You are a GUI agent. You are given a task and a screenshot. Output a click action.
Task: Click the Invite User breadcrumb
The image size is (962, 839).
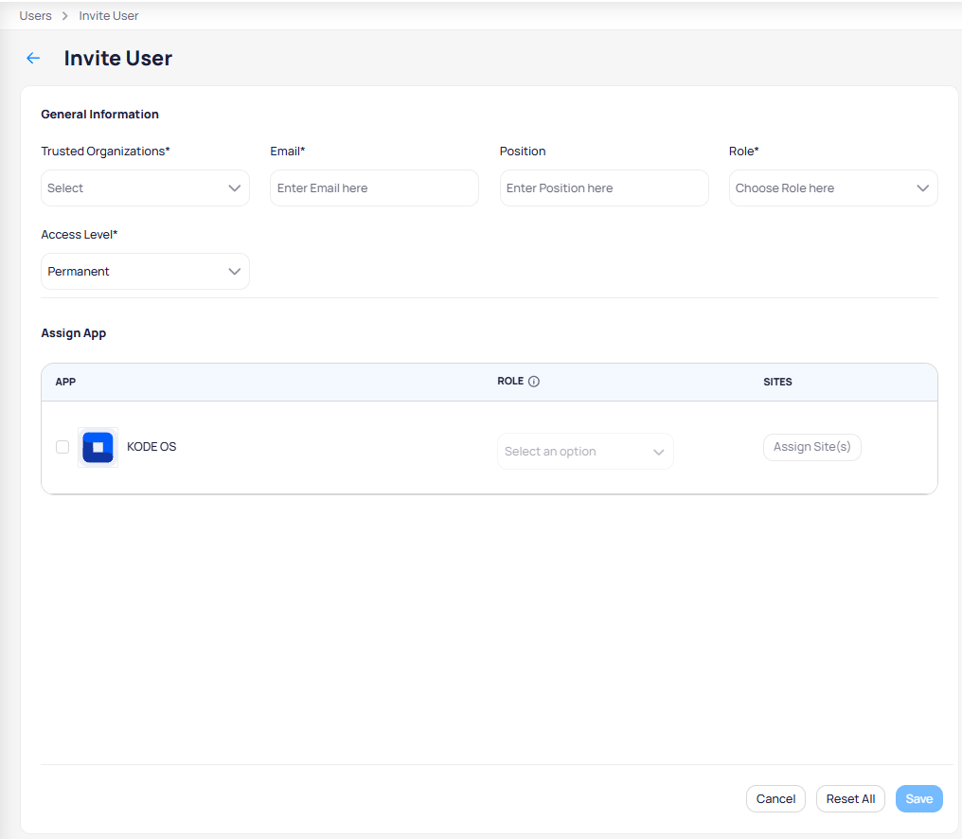tap(109, 16)
